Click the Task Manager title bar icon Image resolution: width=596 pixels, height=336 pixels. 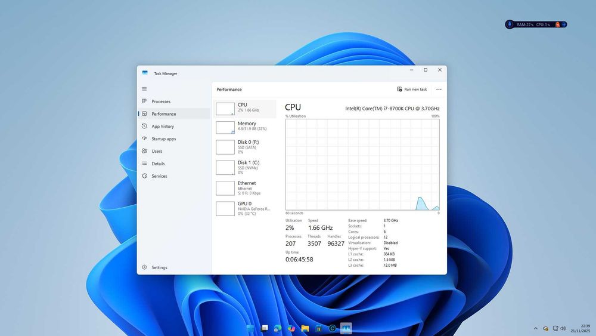[145, 73]
